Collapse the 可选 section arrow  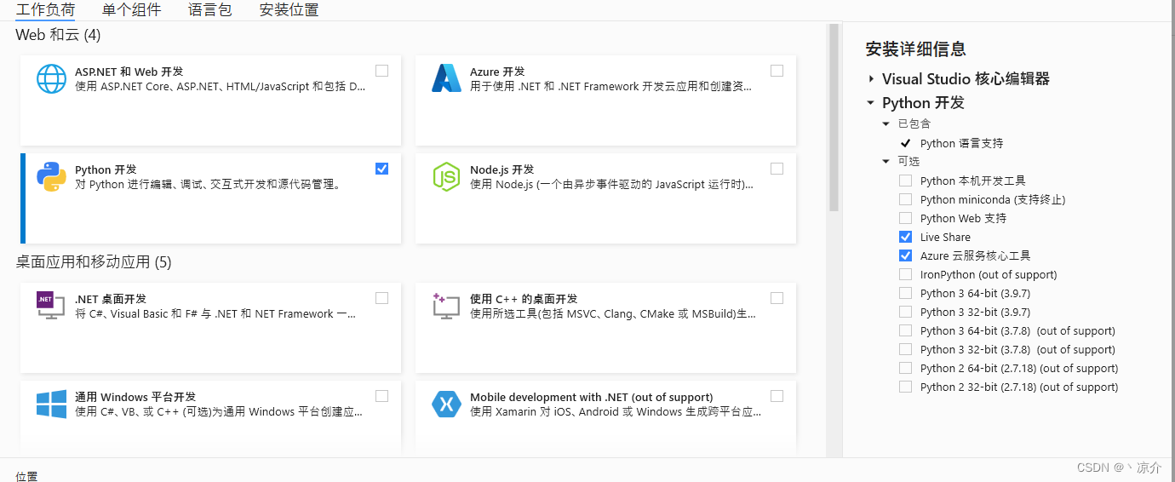(886, 162)
